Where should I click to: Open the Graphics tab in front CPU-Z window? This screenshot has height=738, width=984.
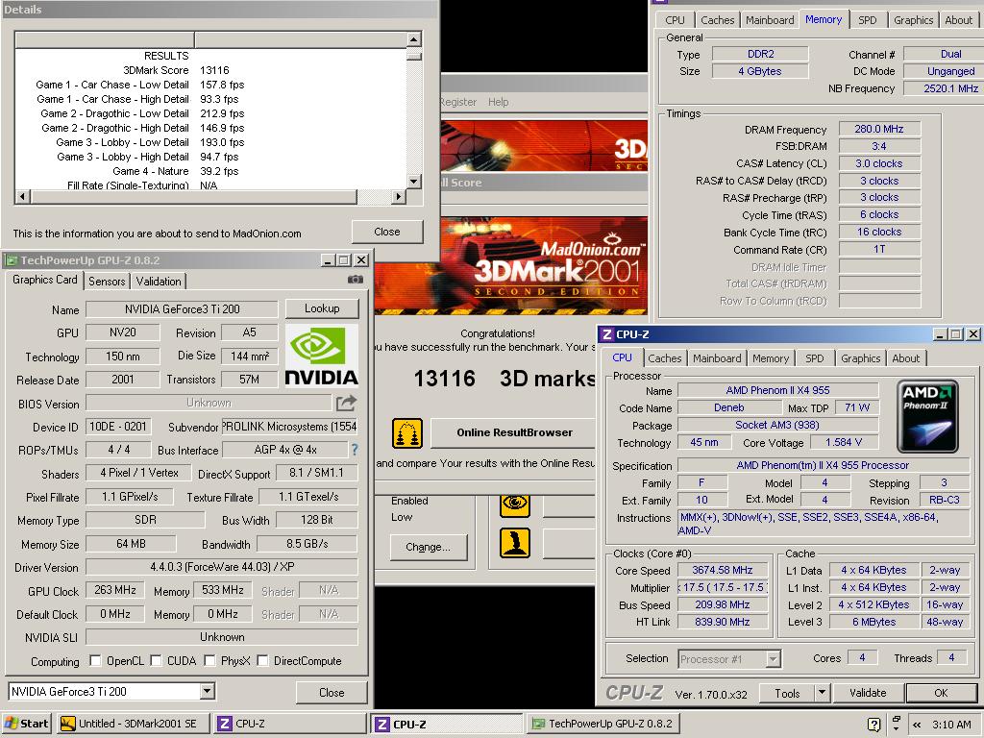pyautogui.click(x=860, y=358)
